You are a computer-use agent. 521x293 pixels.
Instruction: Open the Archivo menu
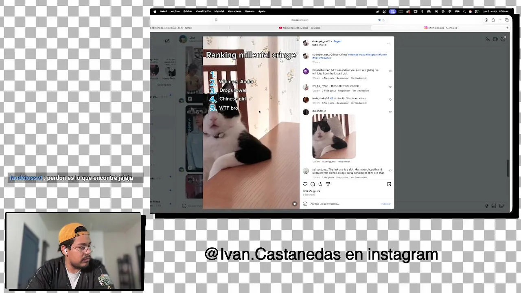pos(175,11)
